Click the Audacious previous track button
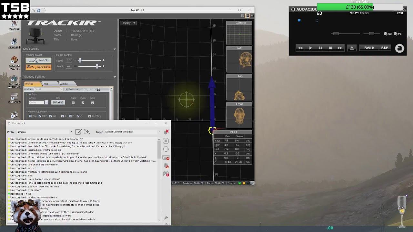The width and height of the screenshot is (413, 232). 300,48
